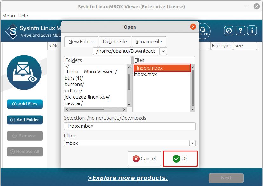Click the greyed Next button
Viewport: 263px width, 186px height.
coord(226,178)
